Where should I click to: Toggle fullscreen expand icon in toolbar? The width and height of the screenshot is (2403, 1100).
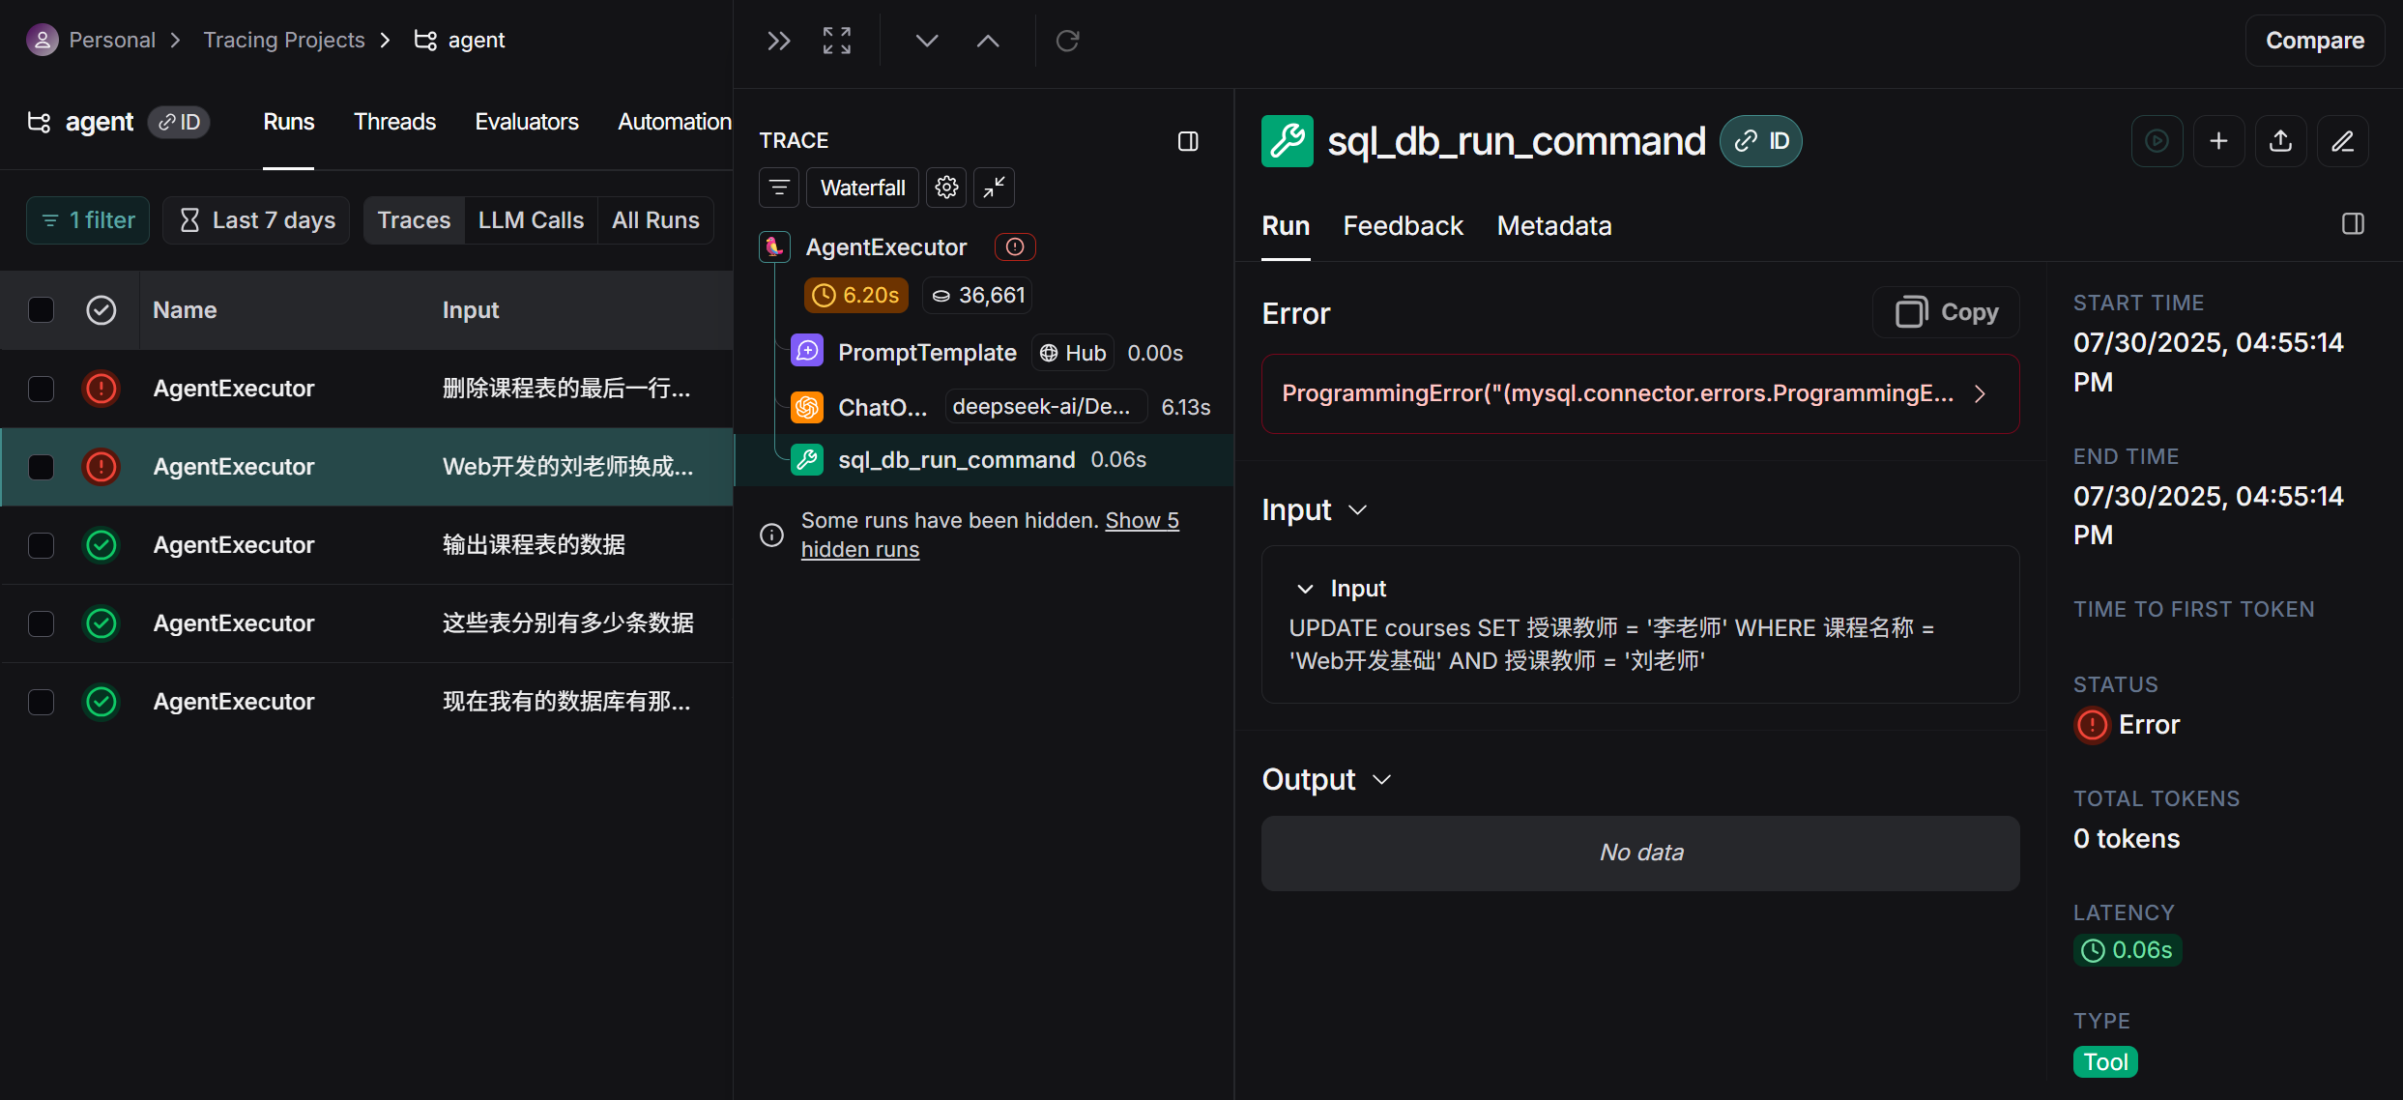click(x=836, y=41)
